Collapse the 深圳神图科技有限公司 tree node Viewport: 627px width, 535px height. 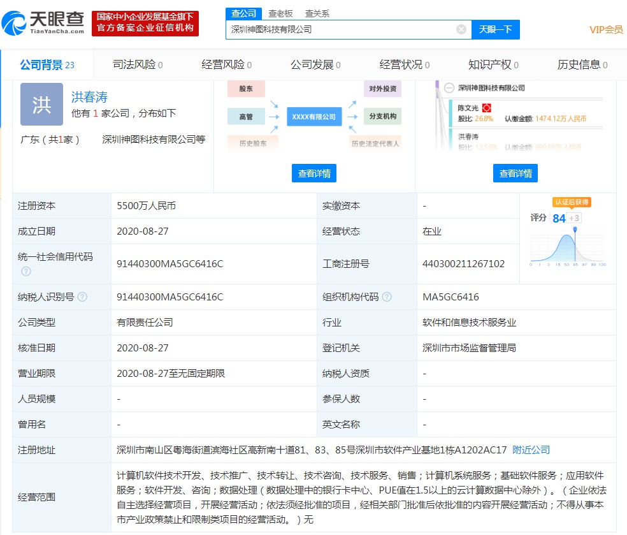tap(449, 88)
